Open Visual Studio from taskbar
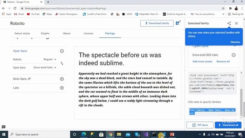The image size is (245, 138). tap(145, 135)
